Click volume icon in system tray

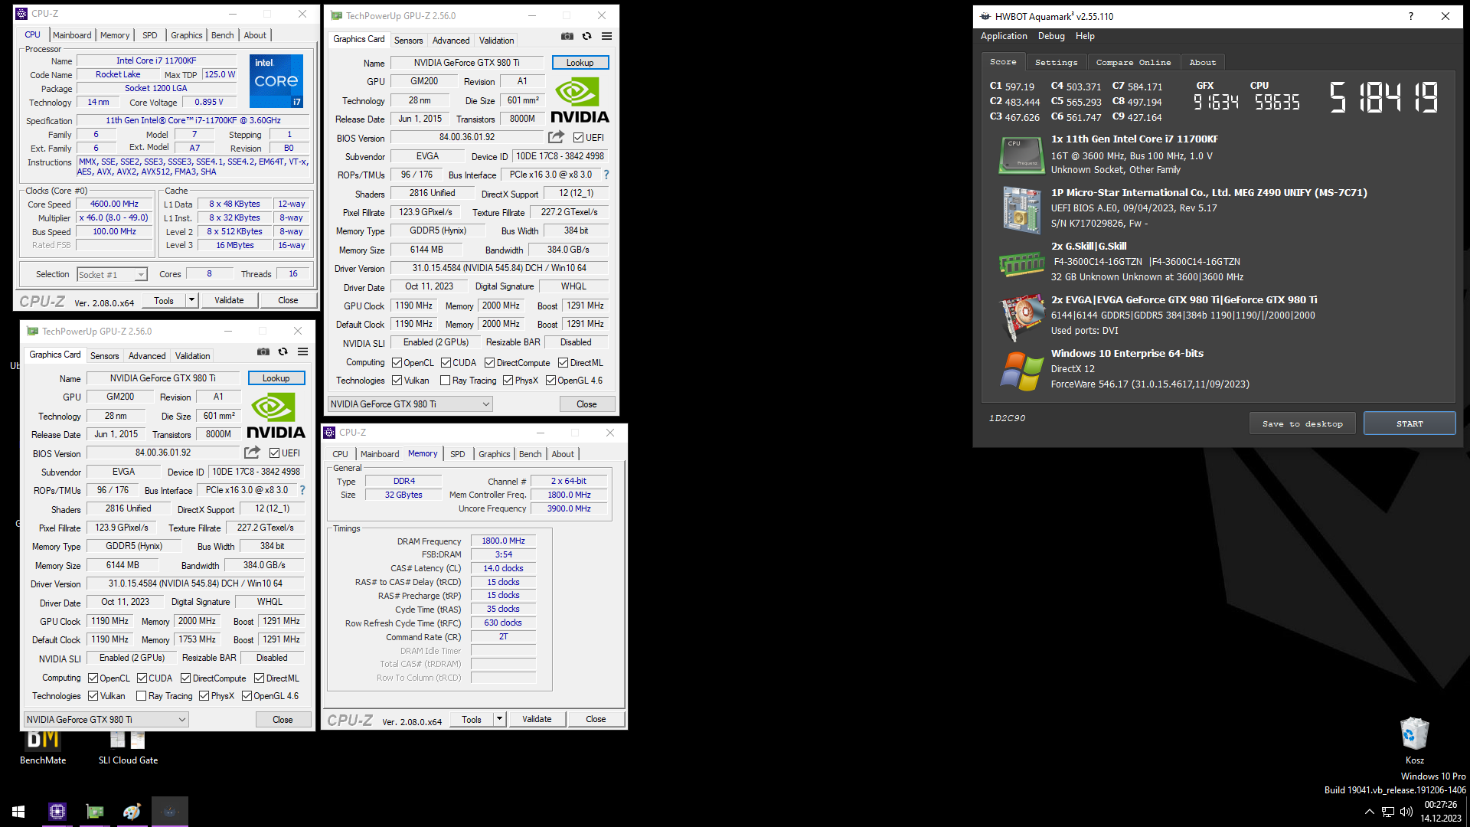(x=1406, y=812)
